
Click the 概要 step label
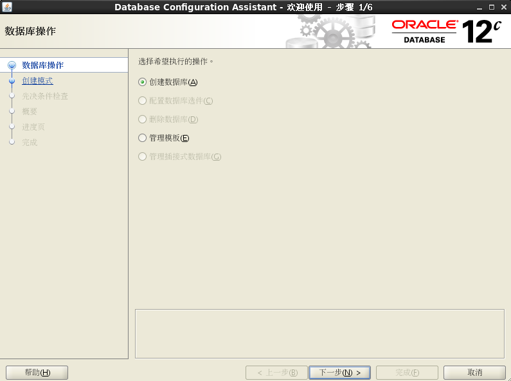coord(30,111)
